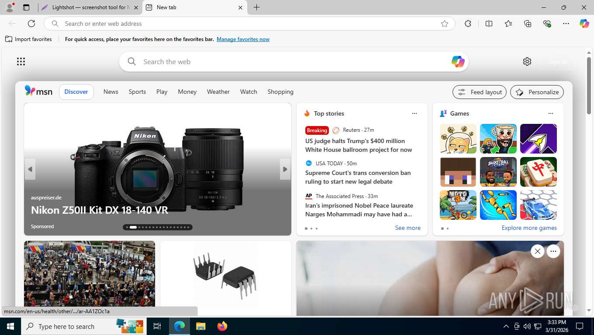Open Task View in taskbar
The width and height of the screenshot is (594, 335).
(157, 326)
